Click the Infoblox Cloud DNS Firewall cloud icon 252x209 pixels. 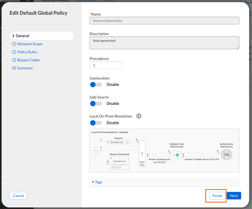pyautogui.click(x=176, y=154)
